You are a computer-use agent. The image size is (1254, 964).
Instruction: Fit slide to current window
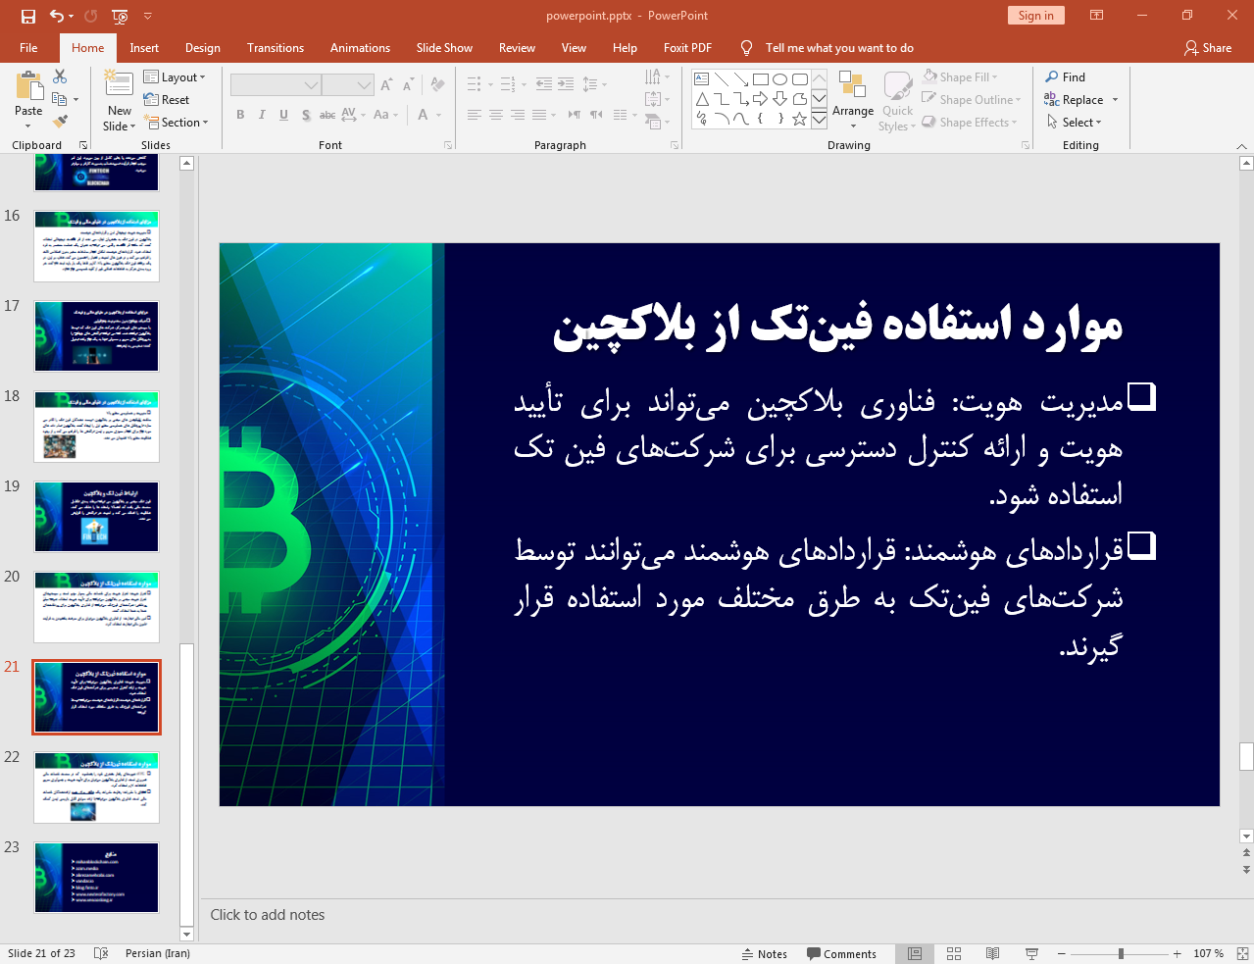pos(1242,953)
